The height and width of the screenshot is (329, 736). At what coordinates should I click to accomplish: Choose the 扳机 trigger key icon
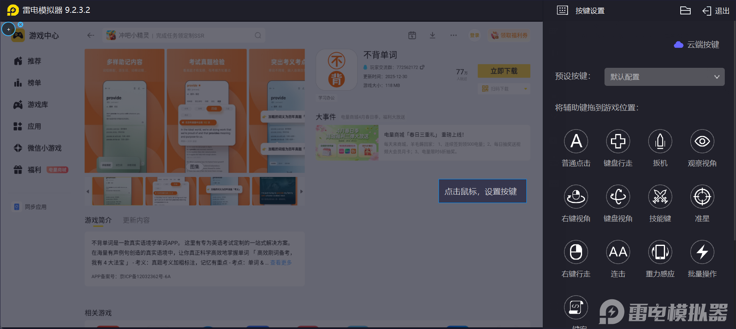(660, 141)
